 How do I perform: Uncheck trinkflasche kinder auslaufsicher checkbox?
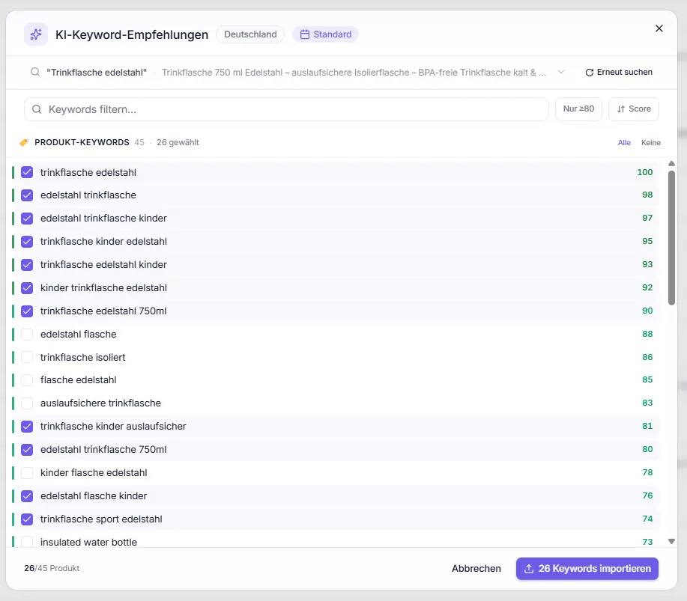(27, 427)
